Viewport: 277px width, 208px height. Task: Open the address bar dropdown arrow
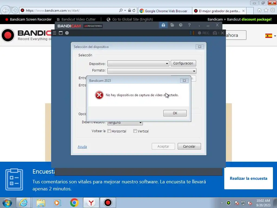(125, 11)
